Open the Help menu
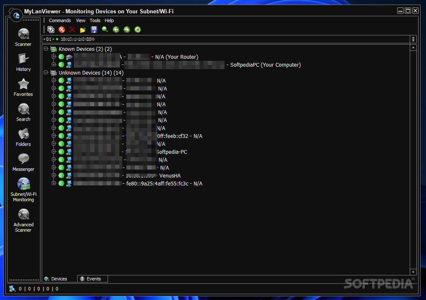The width and height of the screenshot is (426, 300). click(x=109, y=20)
